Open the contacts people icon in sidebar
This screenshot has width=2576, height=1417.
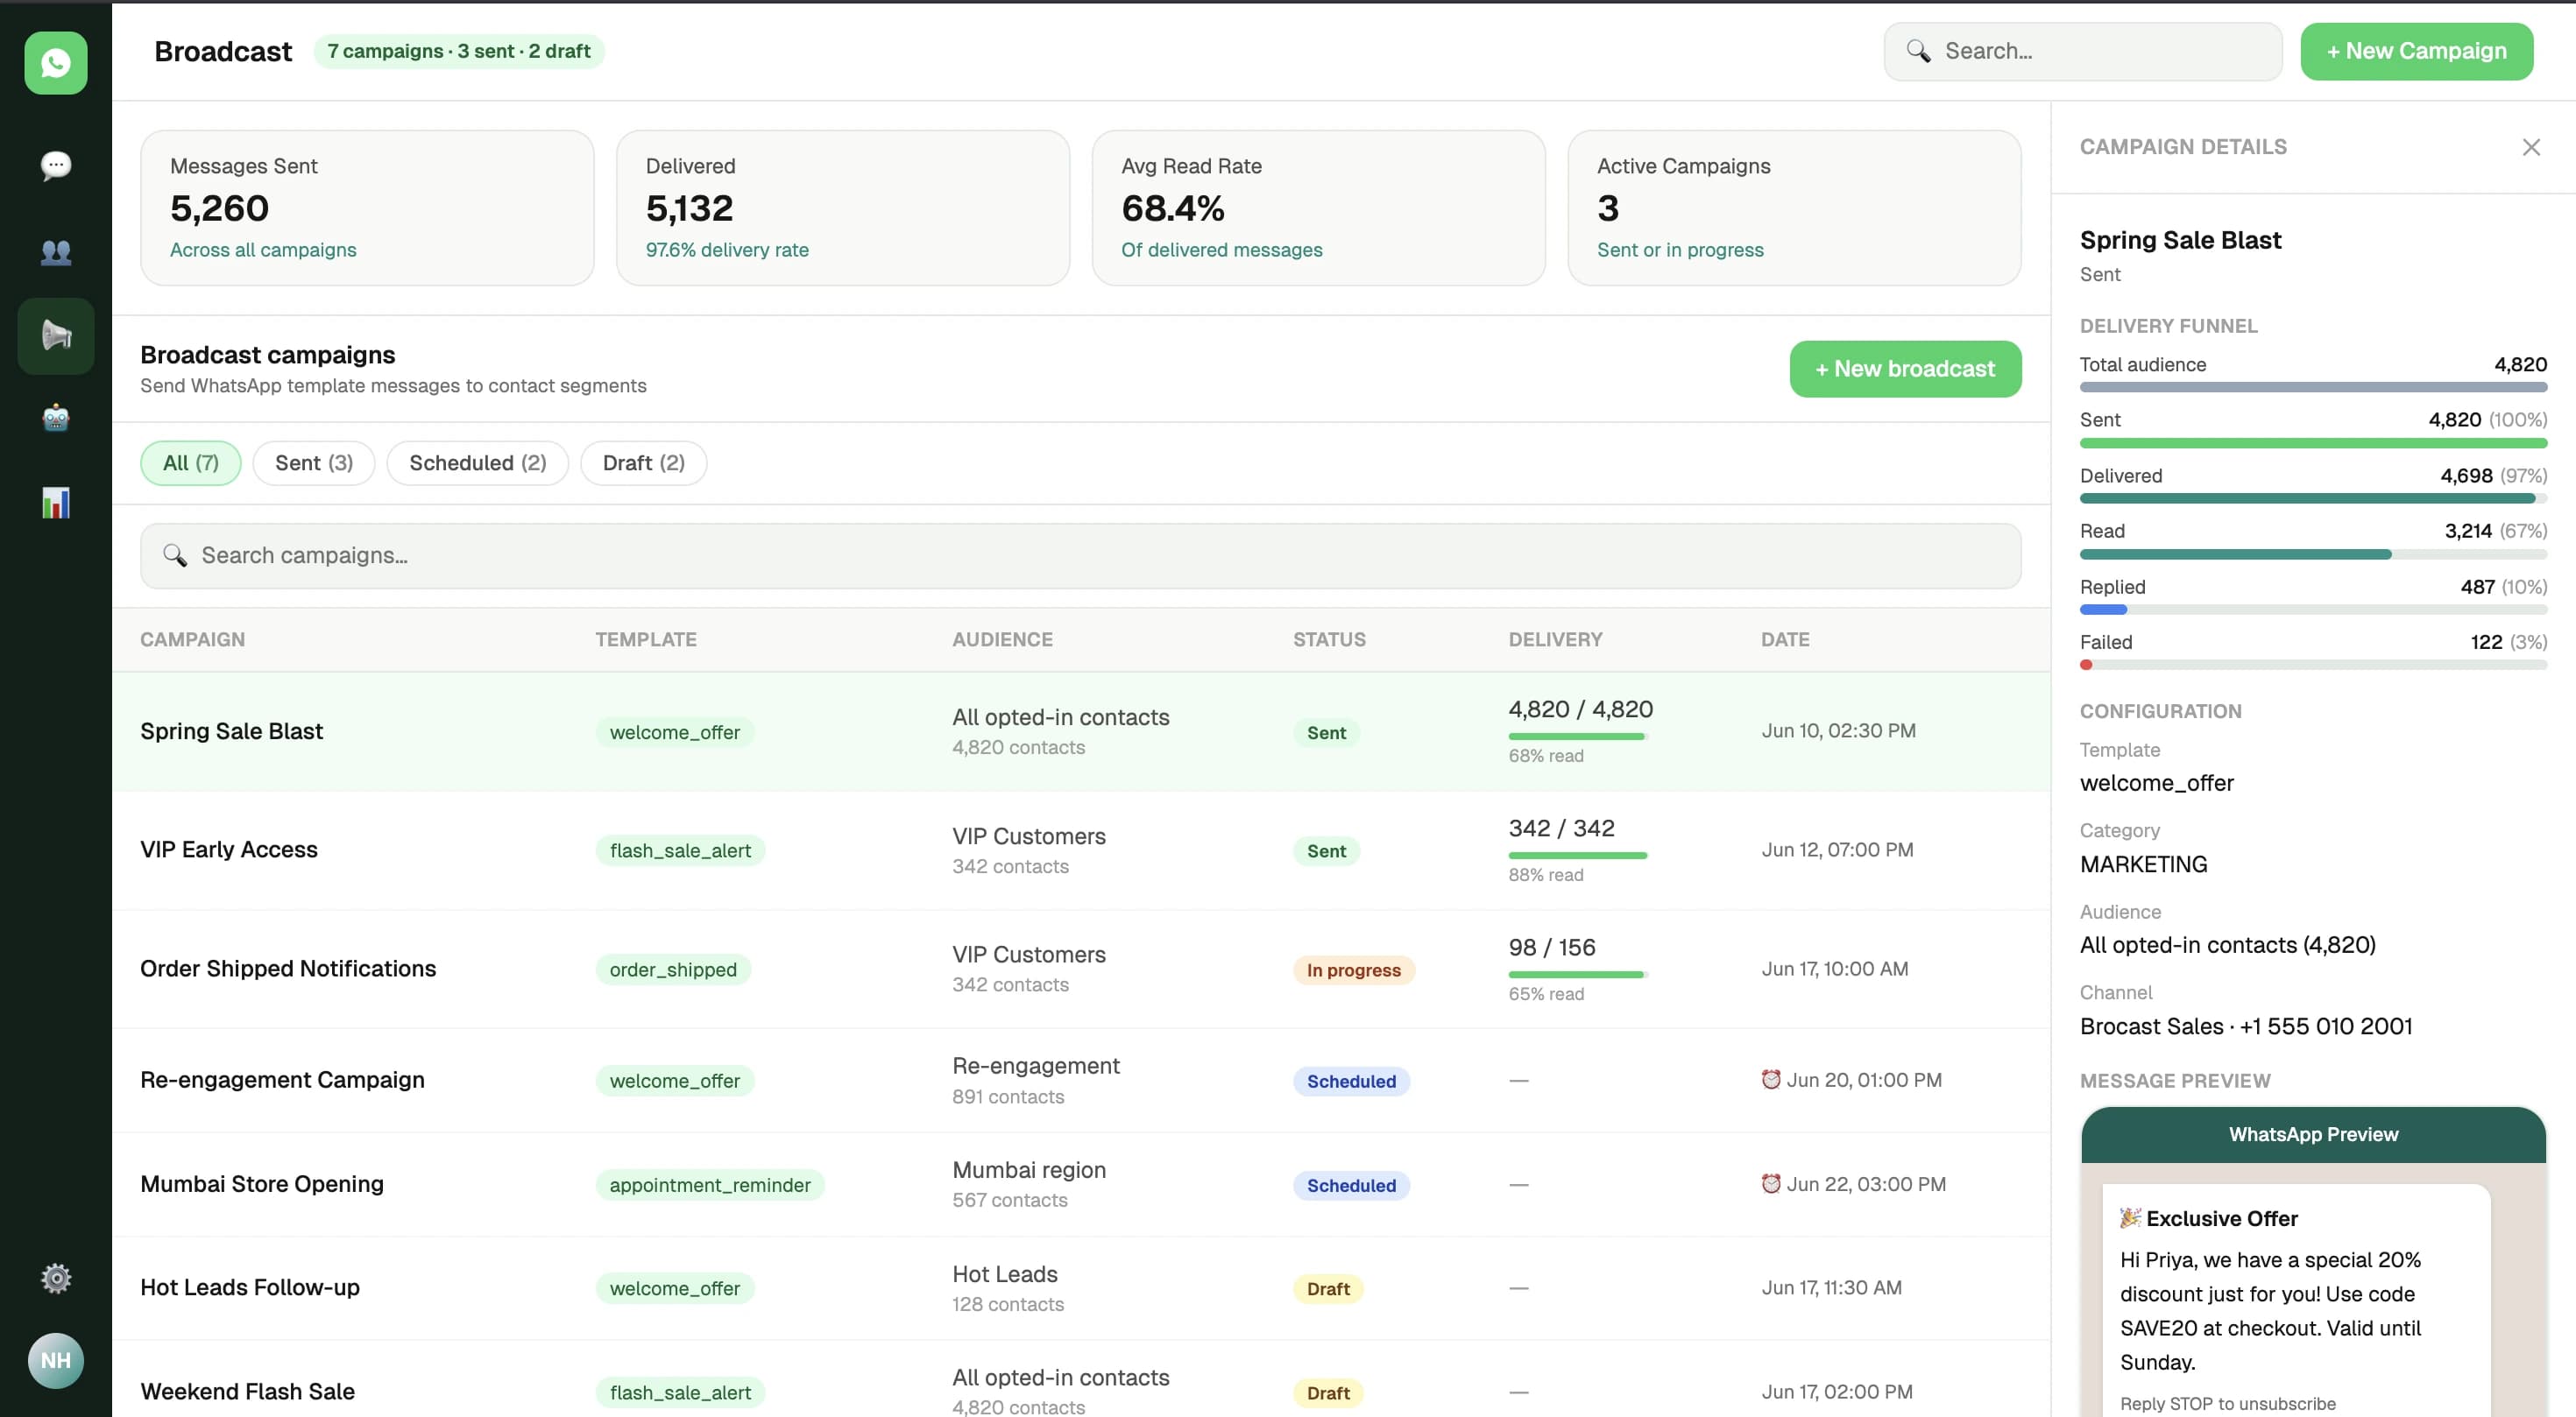coord(56,252)
